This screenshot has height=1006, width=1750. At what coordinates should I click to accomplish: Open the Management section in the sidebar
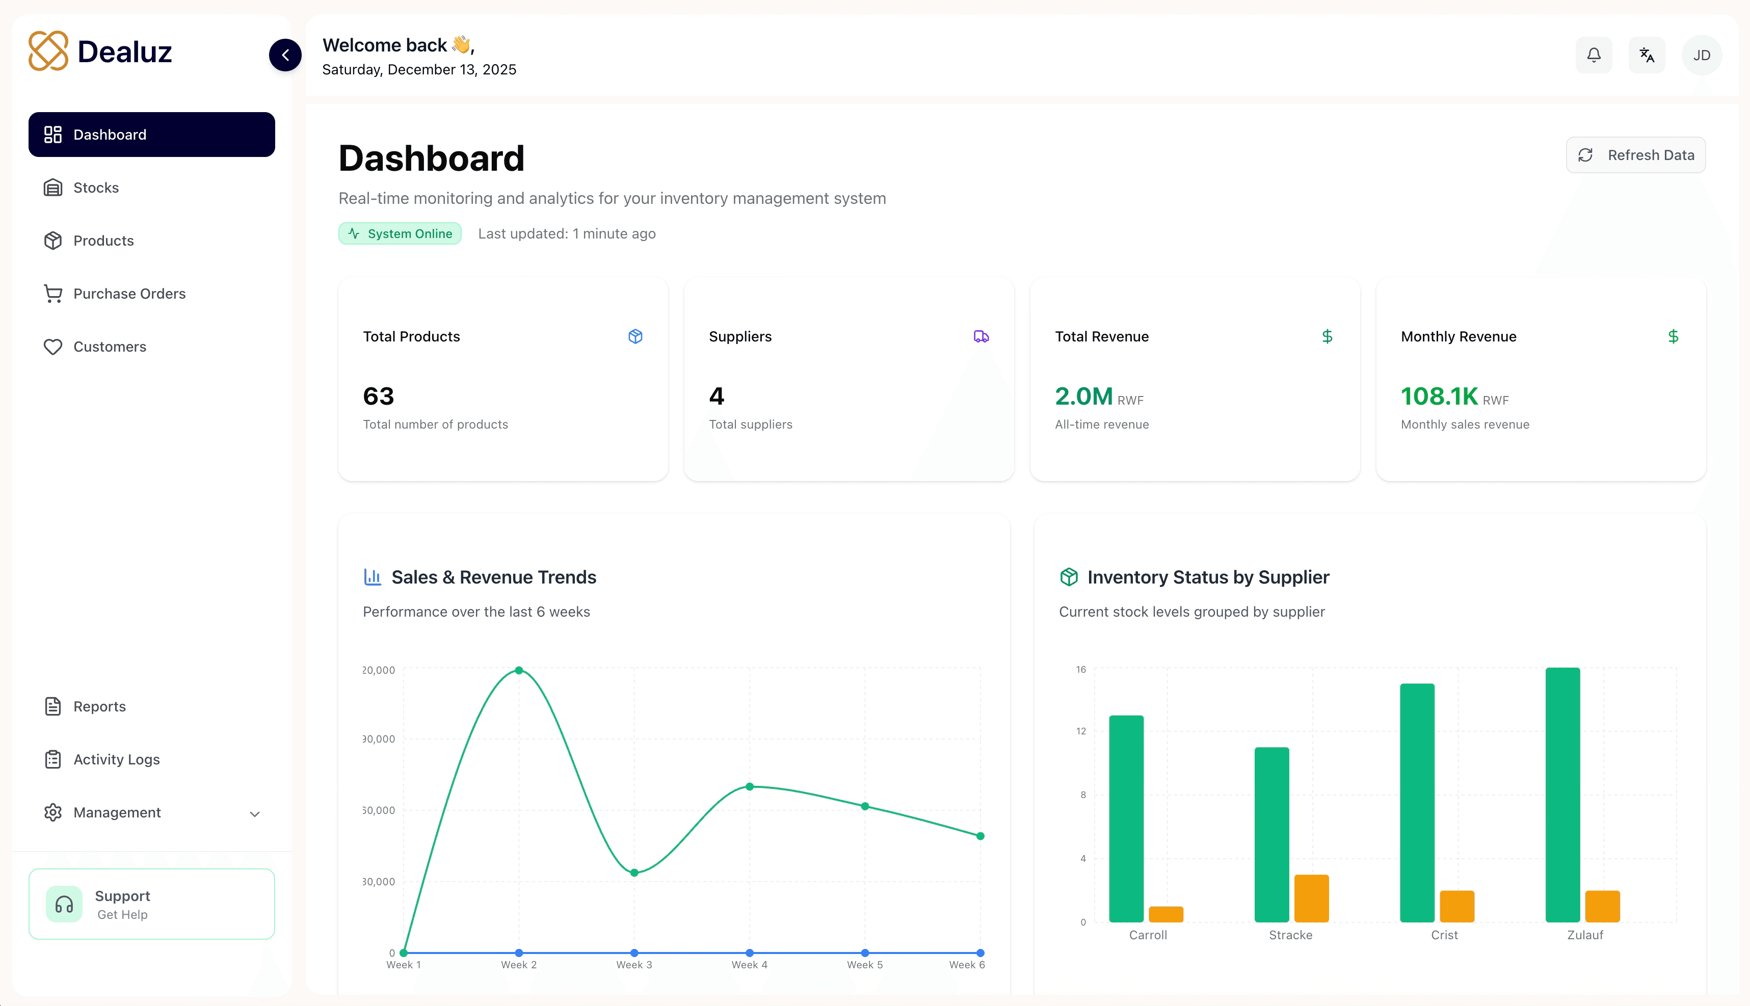point(151,812)
